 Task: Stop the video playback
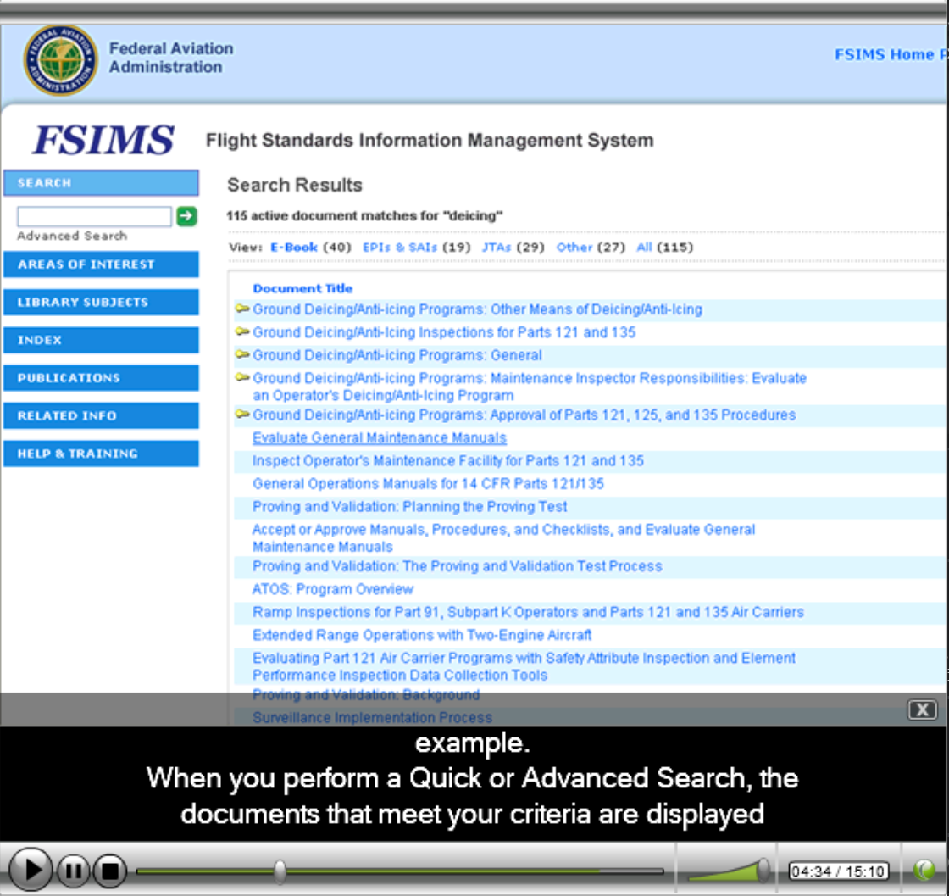pyautogui.click(x=109, y=871)
